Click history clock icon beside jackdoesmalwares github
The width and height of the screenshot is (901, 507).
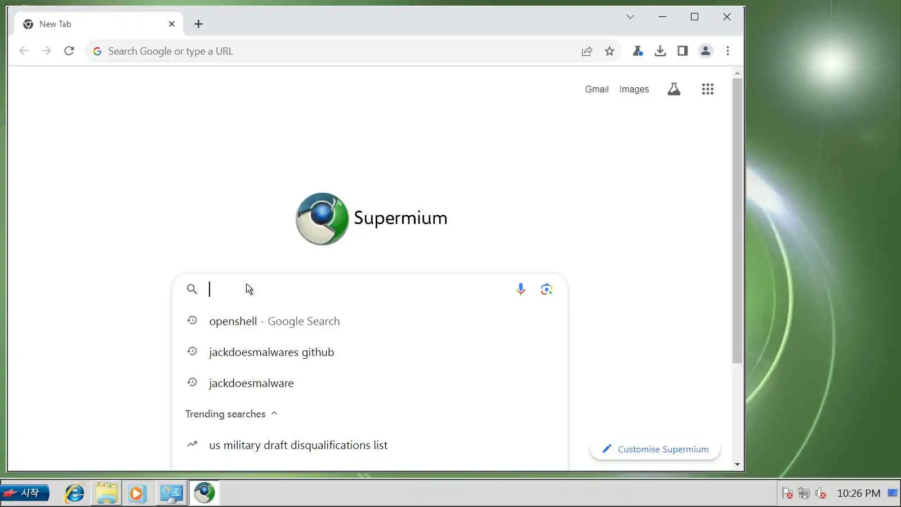[x=192, y=351]
